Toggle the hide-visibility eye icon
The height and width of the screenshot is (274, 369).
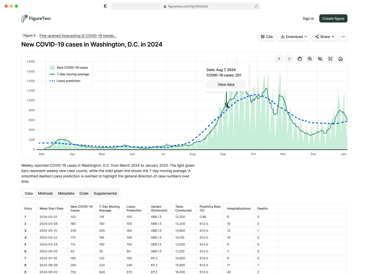[x=320, y=59]
